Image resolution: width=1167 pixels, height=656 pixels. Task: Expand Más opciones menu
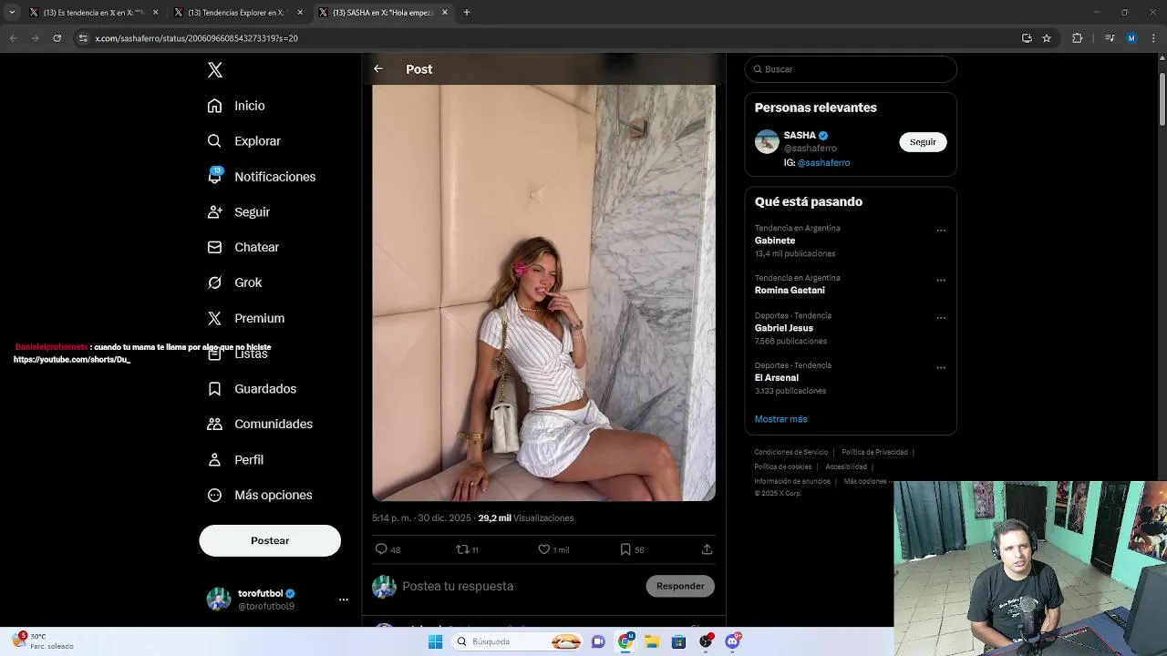(260, 495)
